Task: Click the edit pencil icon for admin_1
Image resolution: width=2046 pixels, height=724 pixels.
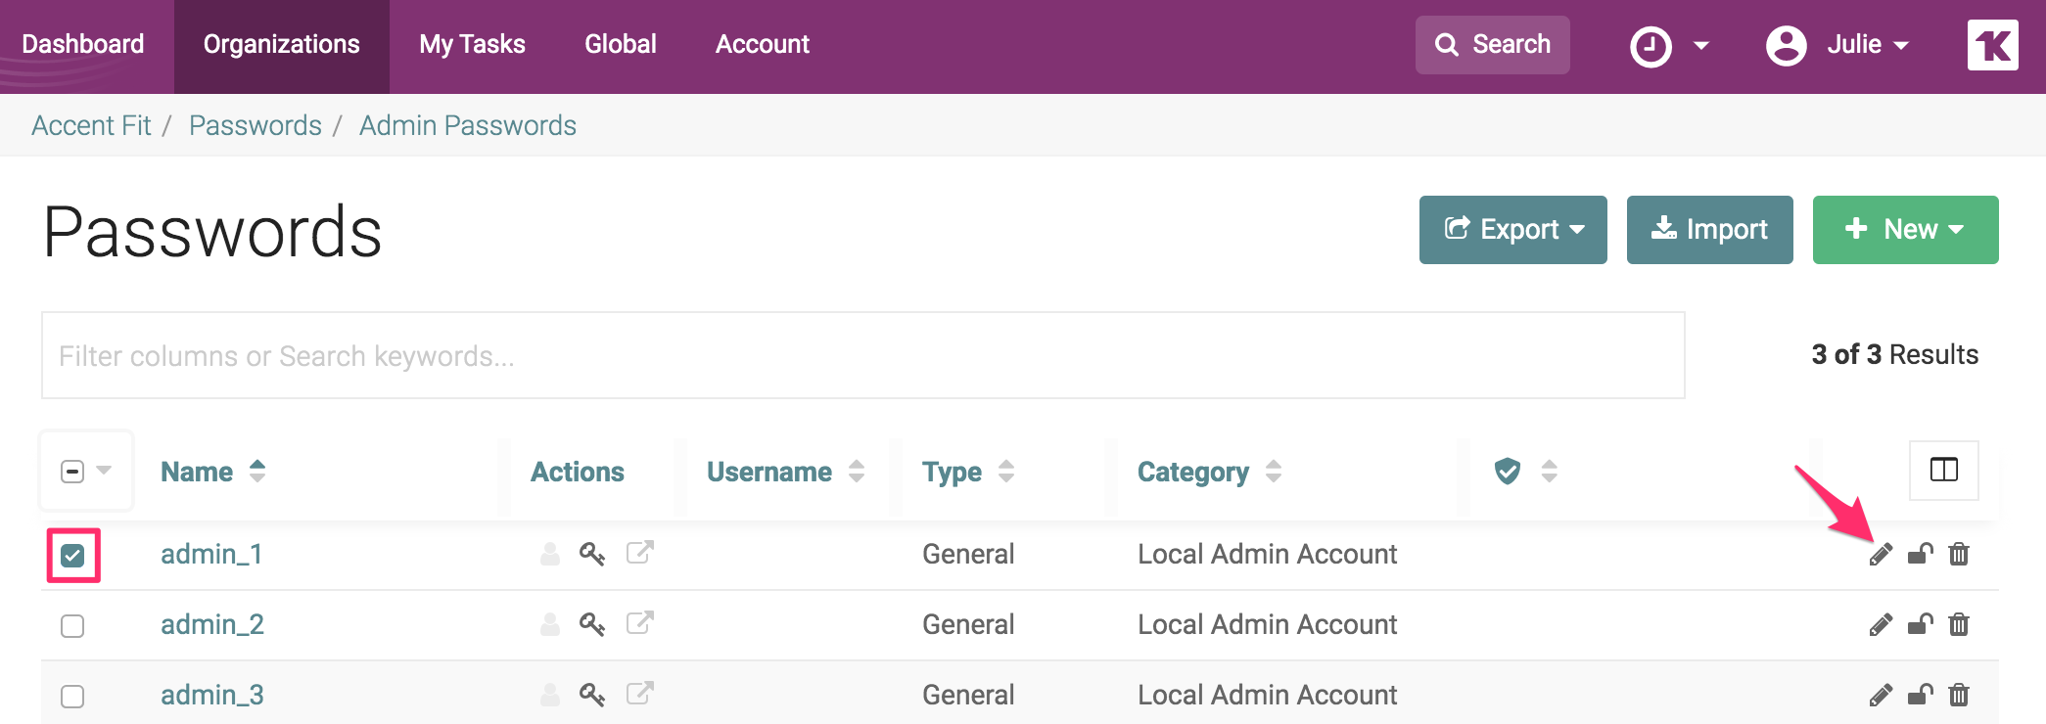Action: coord(1881,555)
